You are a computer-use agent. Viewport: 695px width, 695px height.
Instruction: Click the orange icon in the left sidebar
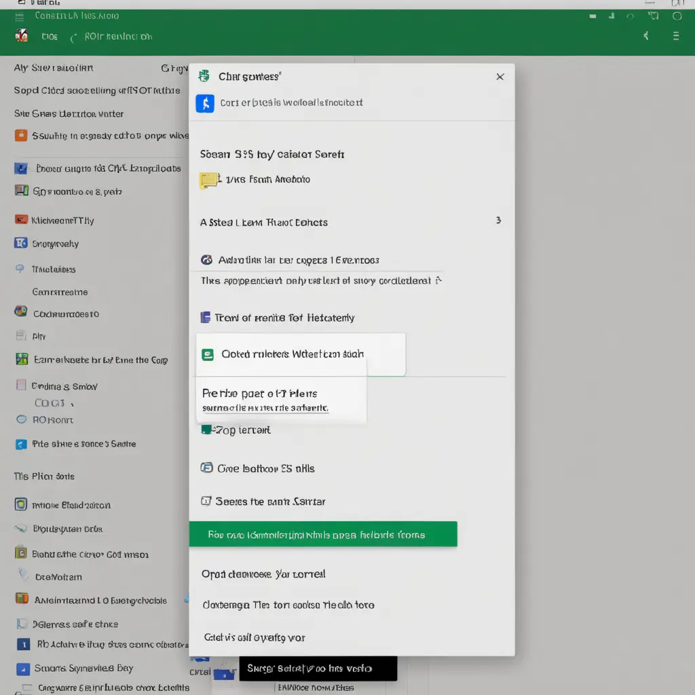point(21,136)
